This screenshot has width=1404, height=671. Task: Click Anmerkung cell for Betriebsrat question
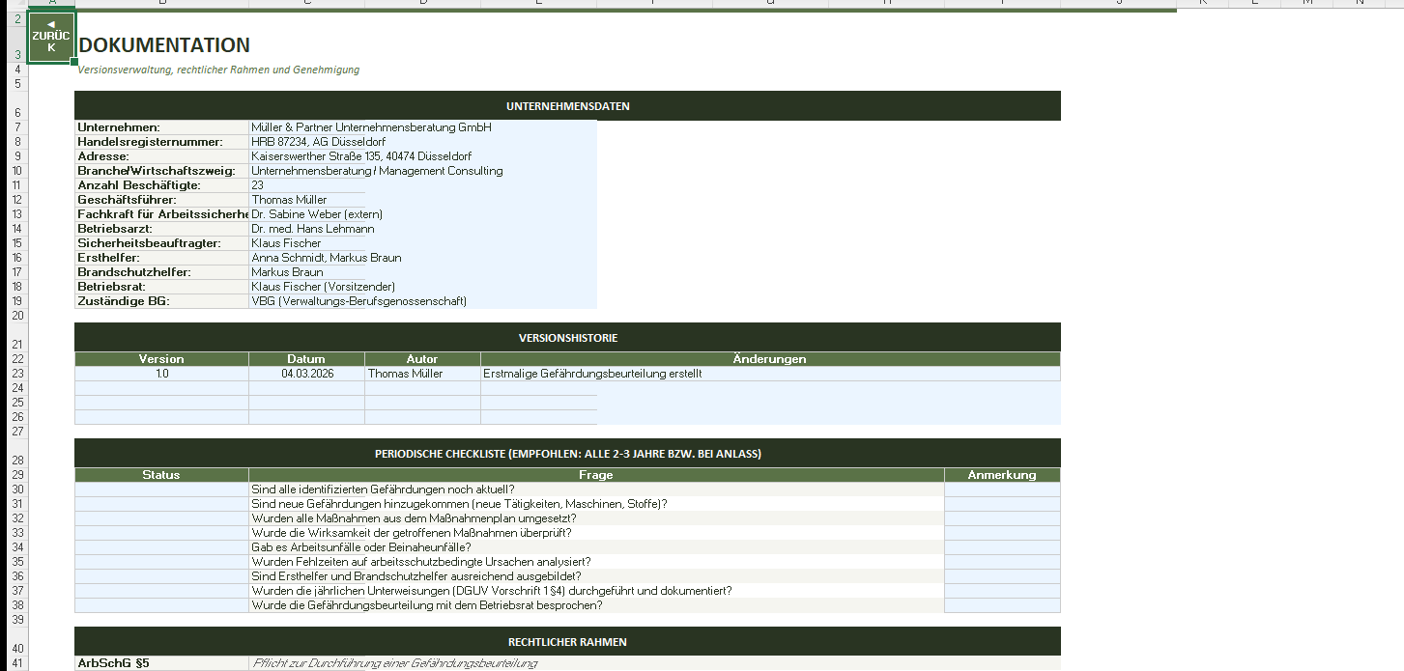[x=1001, y=605]
